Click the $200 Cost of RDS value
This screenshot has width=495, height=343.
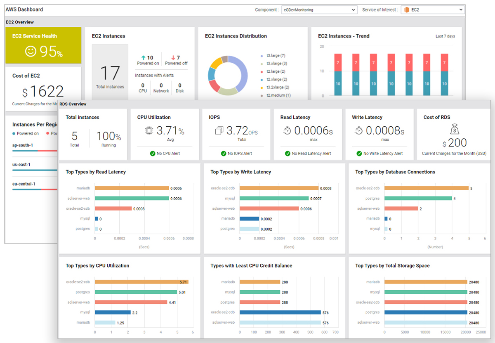tap(454, 143)
